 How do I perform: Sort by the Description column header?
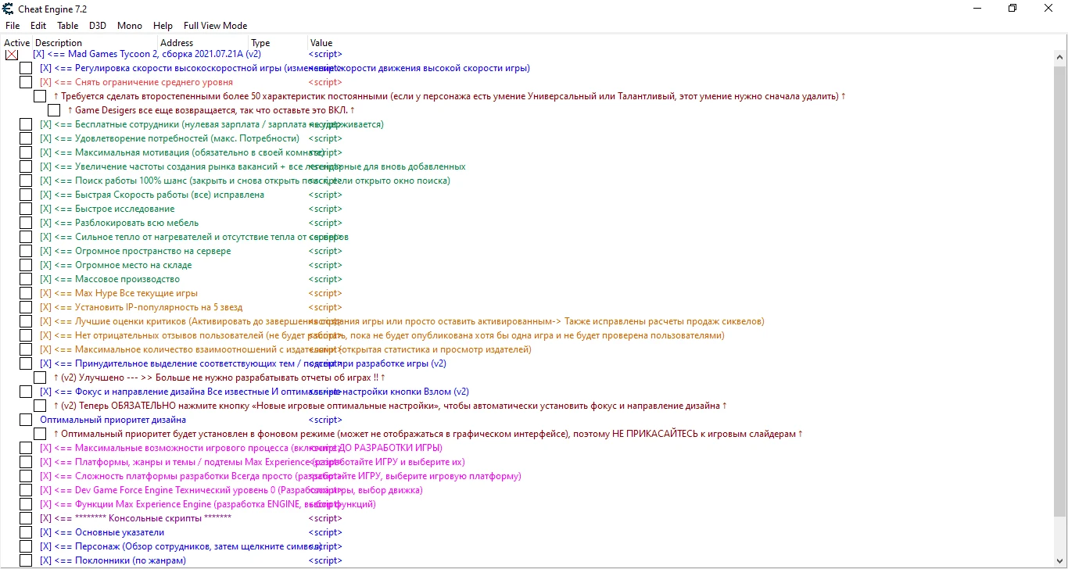point(95,43)
